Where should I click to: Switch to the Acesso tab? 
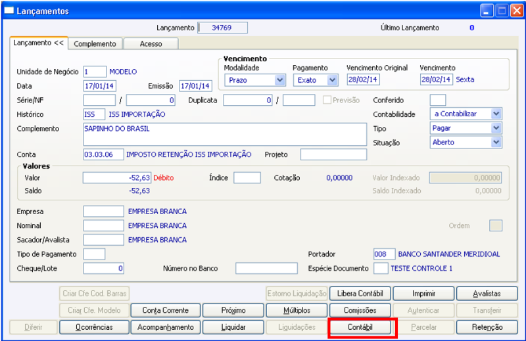151,44
